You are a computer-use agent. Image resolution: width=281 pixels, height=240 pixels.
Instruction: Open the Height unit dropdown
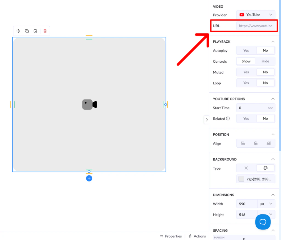point(271,214)
